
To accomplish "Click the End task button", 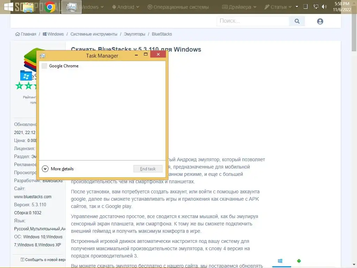I will 148,169.
